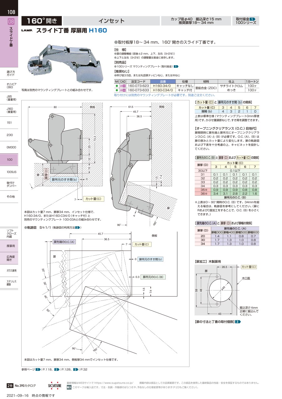Image resolution: width=282 pixels, height=399 pixels.
Task: Click the 輸入 import mark icon
Action: point(69,387)
